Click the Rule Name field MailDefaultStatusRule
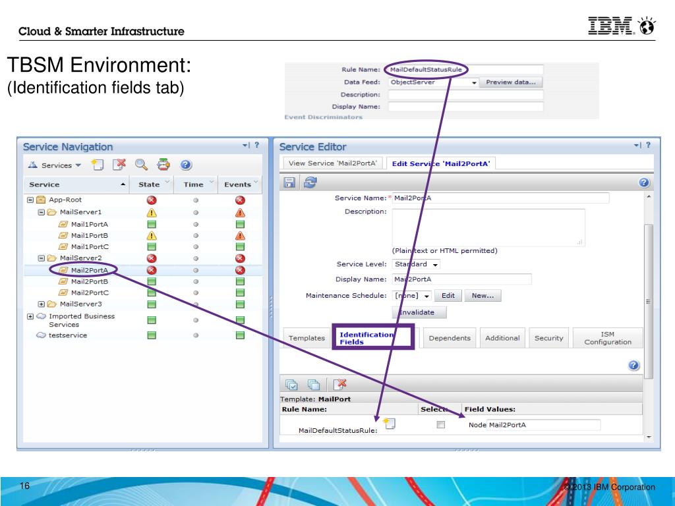This screenshot has height=506, width=675. pyautogui.click(x=465, y=70)
